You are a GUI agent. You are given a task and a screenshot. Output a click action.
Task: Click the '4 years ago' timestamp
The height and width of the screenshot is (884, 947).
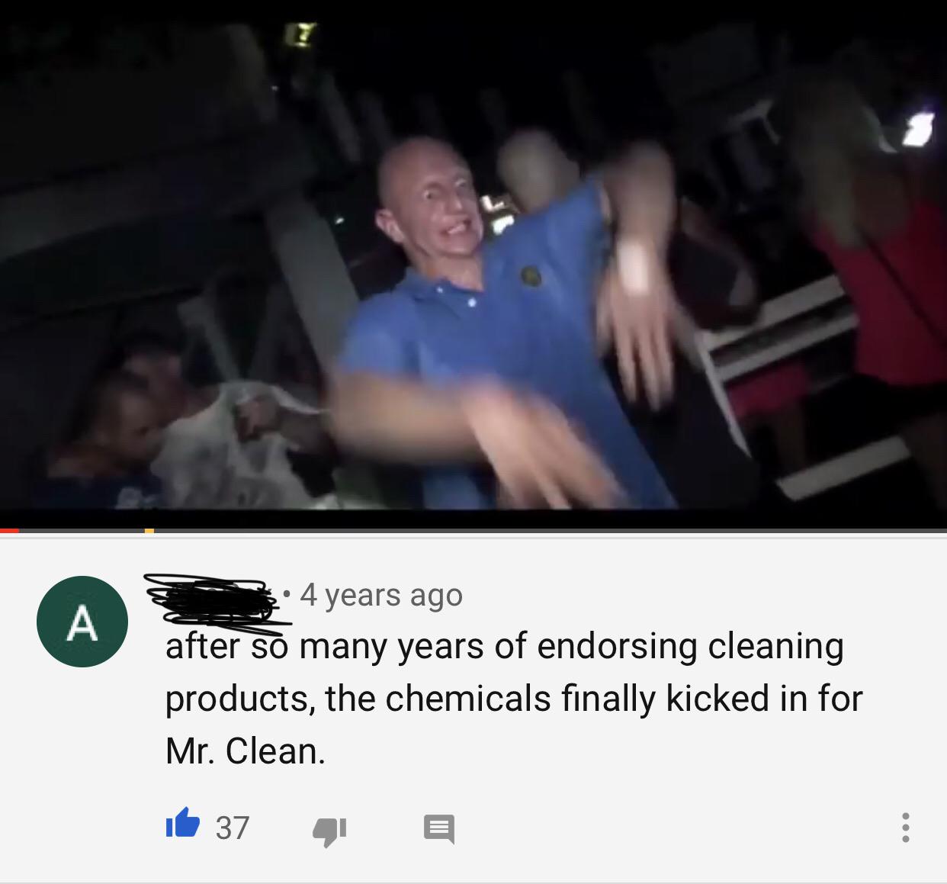[x=381, y=595]
